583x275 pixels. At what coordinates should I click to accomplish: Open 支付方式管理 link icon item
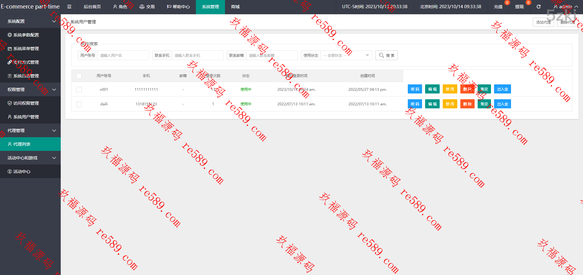point(10,62)
